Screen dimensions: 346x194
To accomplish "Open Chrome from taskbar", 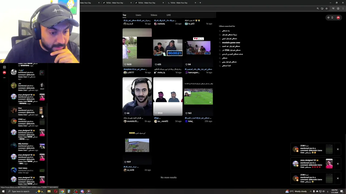I will point(62,191).
